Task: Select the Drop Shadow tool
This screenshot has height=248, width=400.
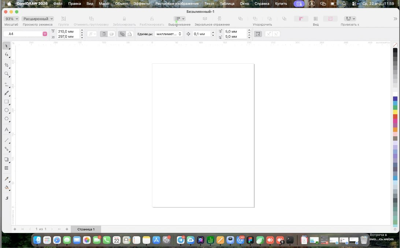Action: (7, 159)
